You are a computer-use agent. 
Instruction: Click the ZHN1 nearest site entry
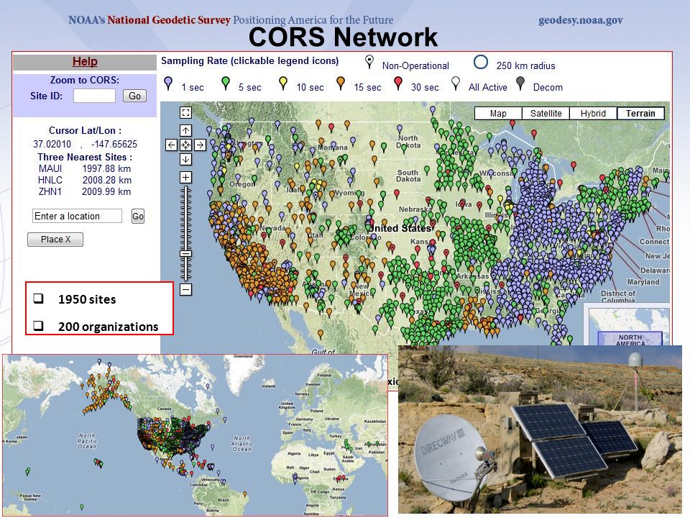click(50, 191)
